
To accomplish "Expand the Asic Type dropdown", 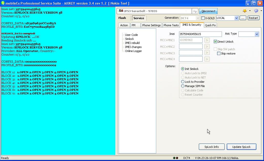I will click(x=257, y=34).
